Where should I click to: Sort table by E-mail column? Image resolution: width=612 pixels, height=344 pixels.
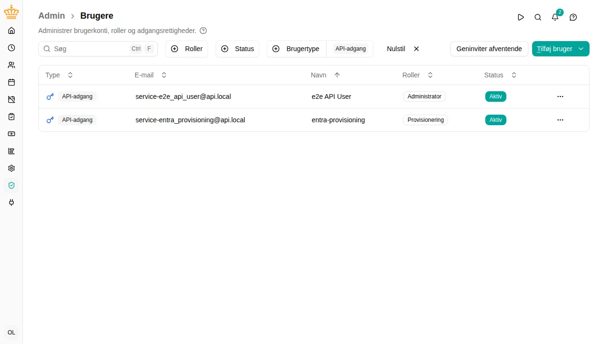click(x=151, y=75)
